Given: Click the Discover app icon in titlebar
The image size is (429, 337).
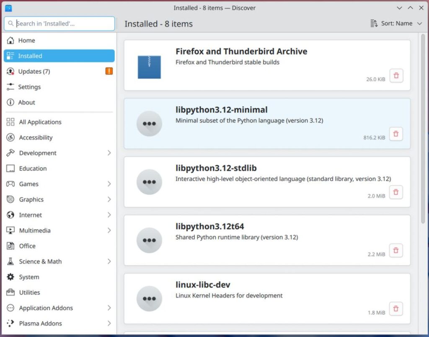Looking at the screenshot, I should (8, 8).
